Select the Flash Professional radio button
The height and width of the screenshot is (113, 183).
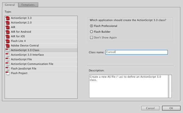pyautogui.click(x=91, y=26)
